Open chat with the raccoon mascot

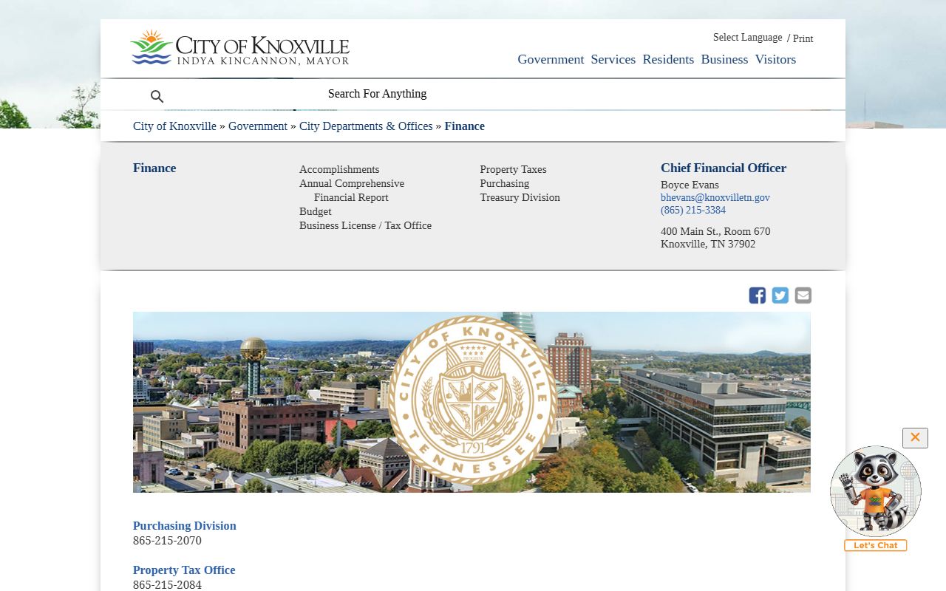click(x=876, y=491)
